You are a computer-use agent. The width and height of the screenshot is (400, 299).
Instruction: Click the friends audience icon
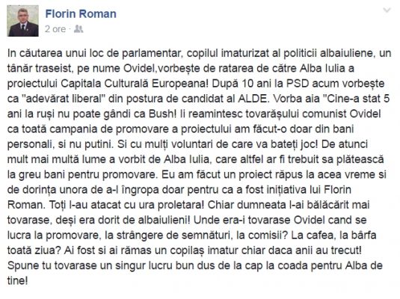click(x=79, y=29)
